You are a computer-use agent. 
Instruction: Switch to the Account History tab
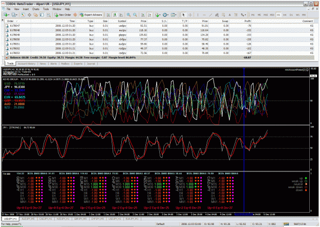click(27, 64)
